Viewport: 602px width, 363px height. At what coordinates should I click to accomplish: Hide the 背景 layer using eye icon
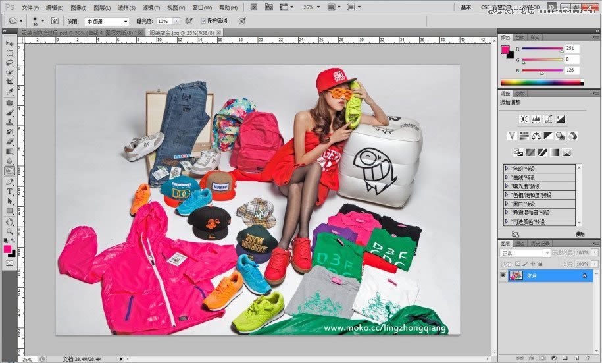click(503, 275)
